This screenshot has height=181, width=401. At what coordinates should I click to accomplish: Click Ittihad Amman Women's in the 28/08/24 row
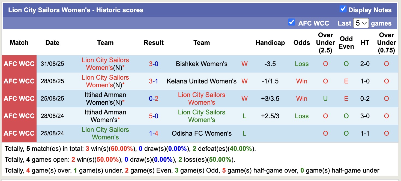pyautogui.click(x=105, y=116)
